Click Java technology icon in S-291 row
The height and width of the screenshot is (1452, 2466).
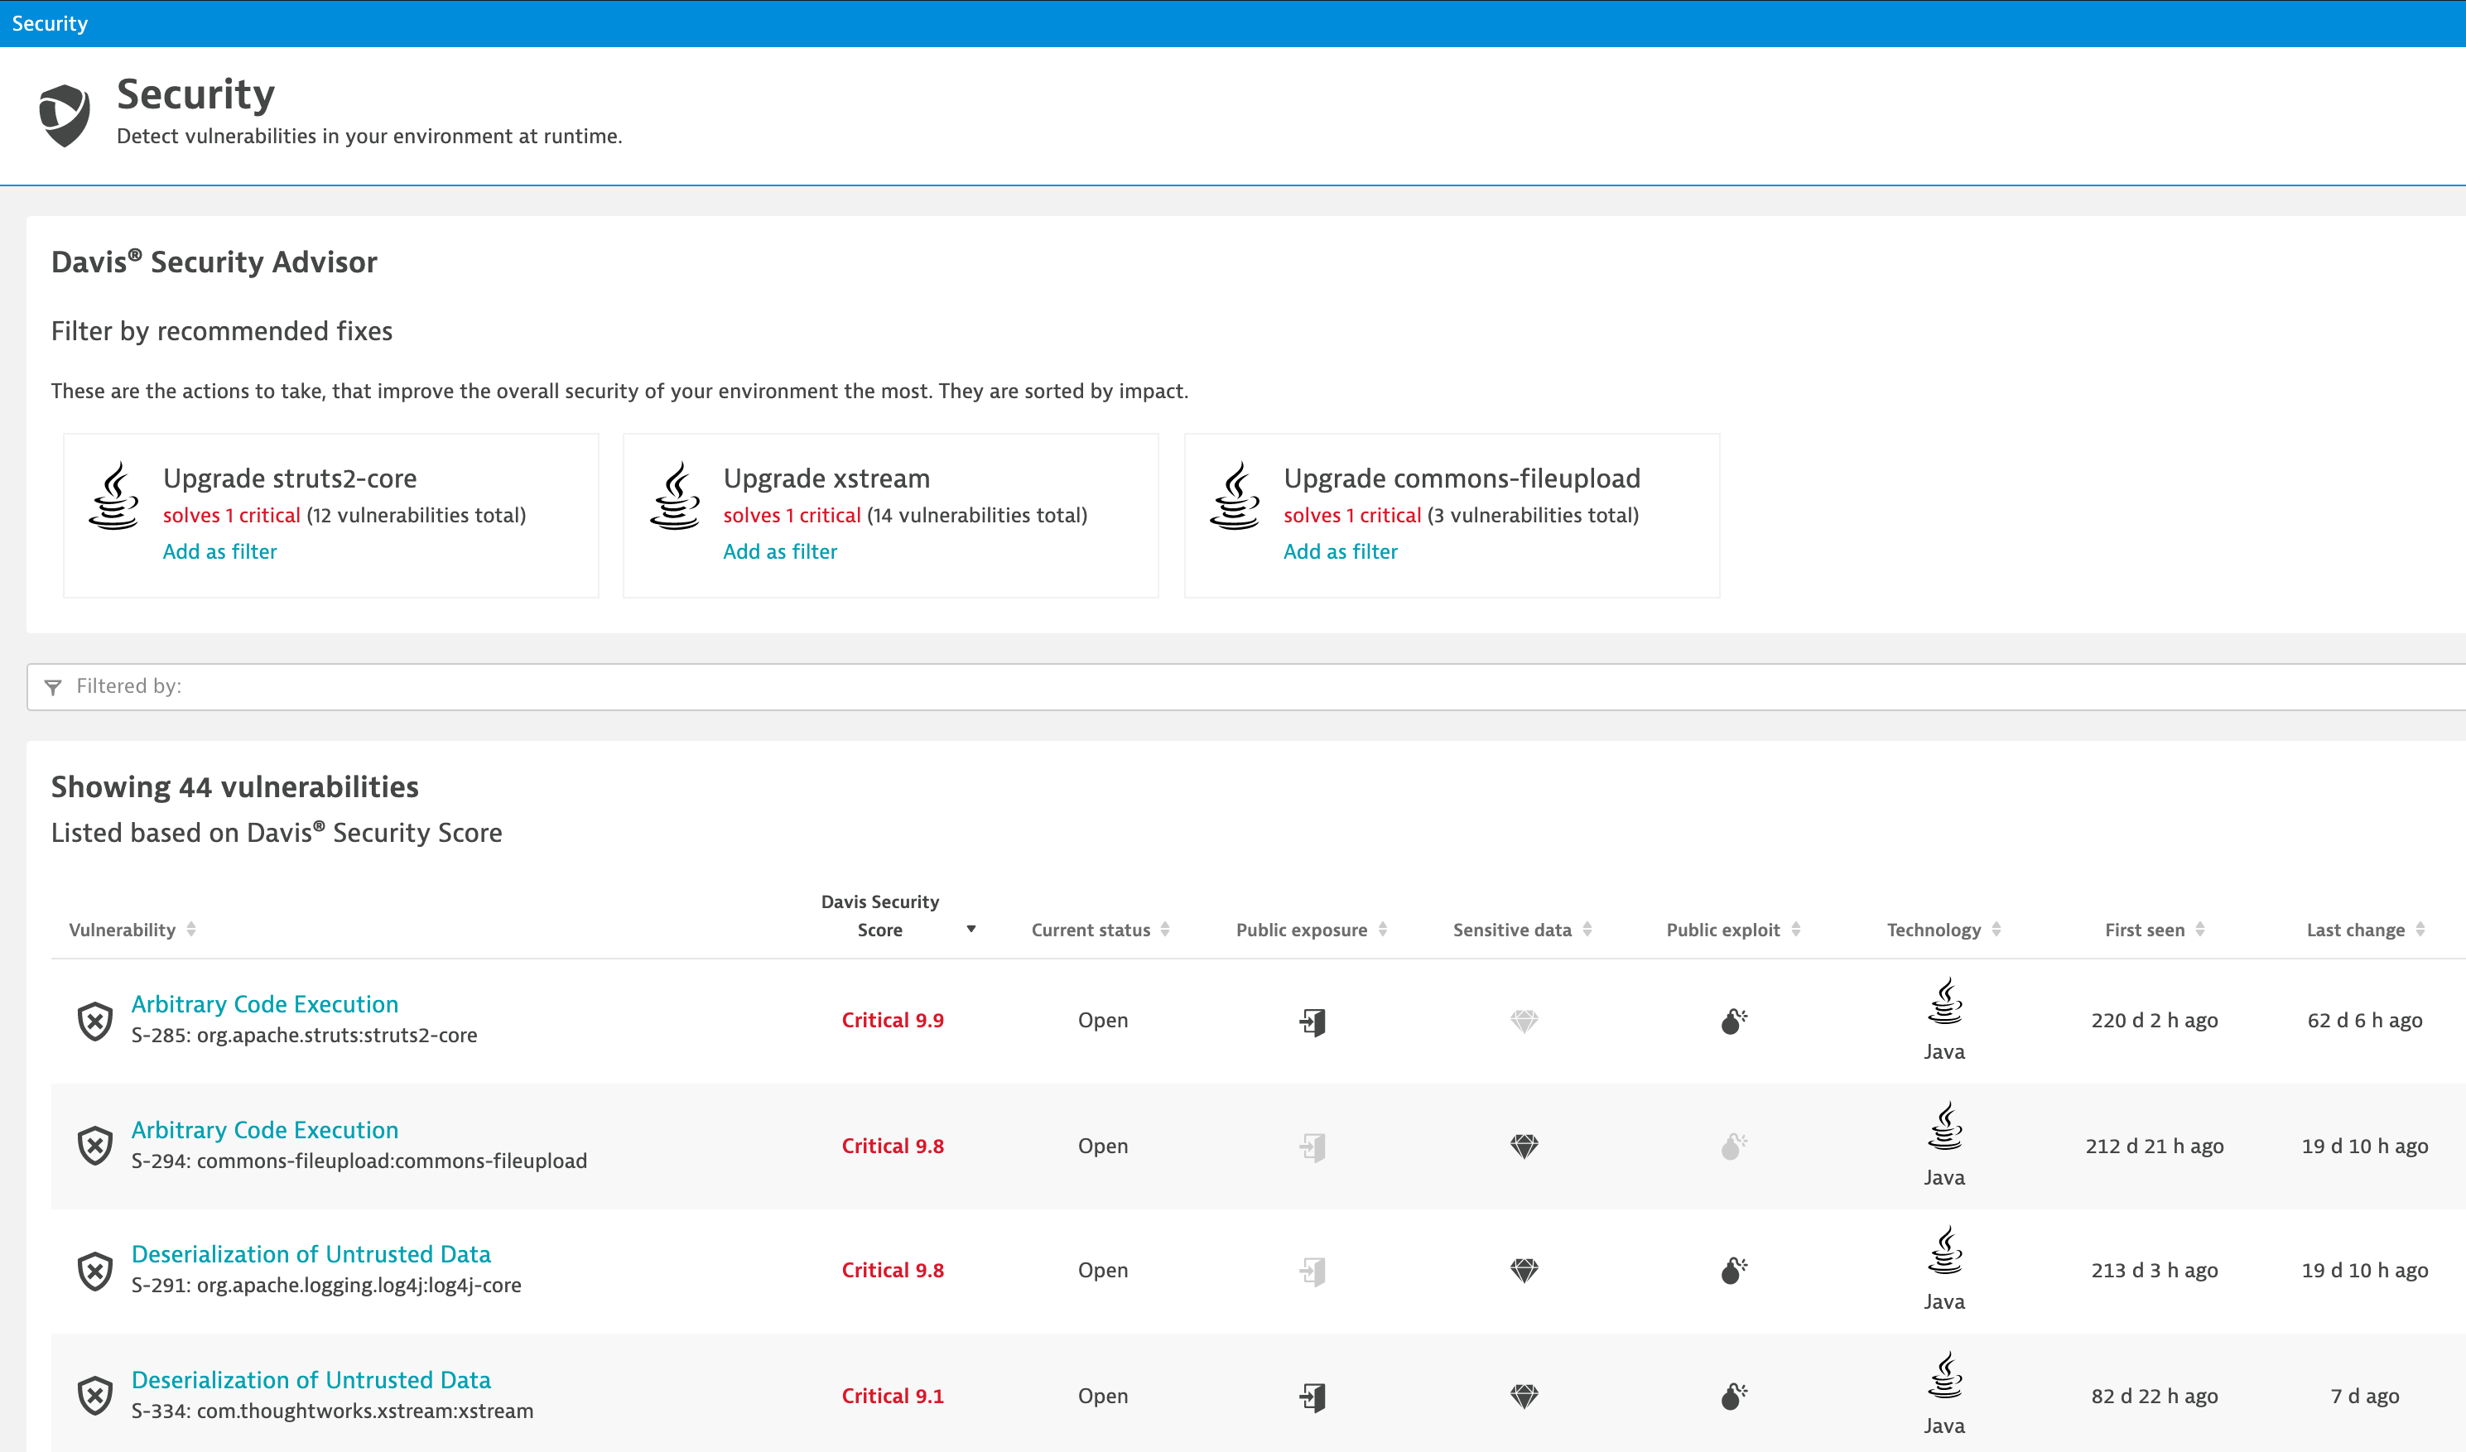[x=1944, y=1251]
